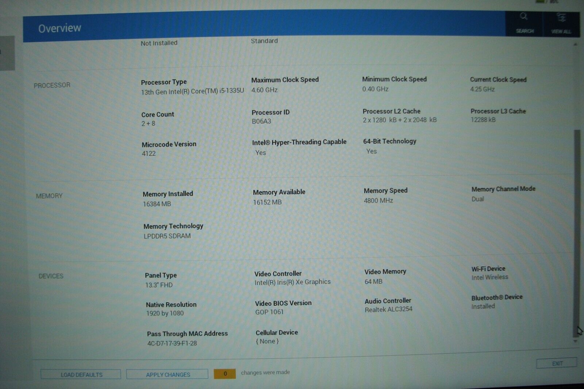Click the Cellular Device { None } value
Image resolution: width=584 pixels, height=389 pixels.
point(267,341)
